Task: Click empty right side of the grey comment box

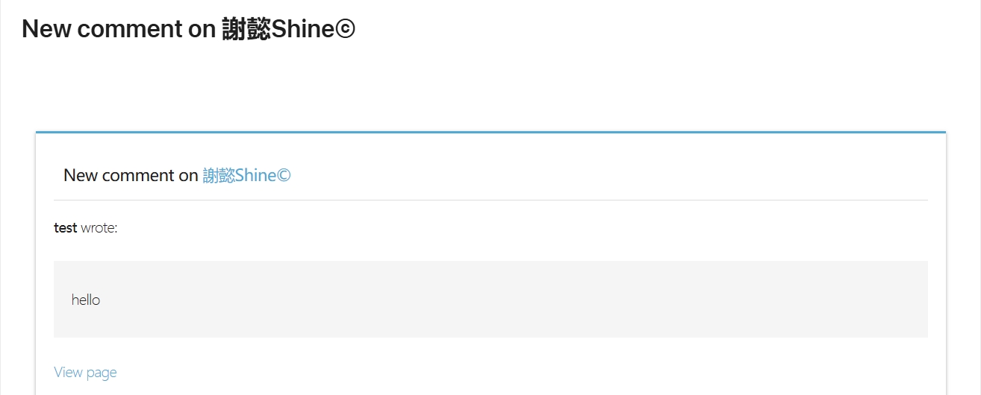Action: 672,300
